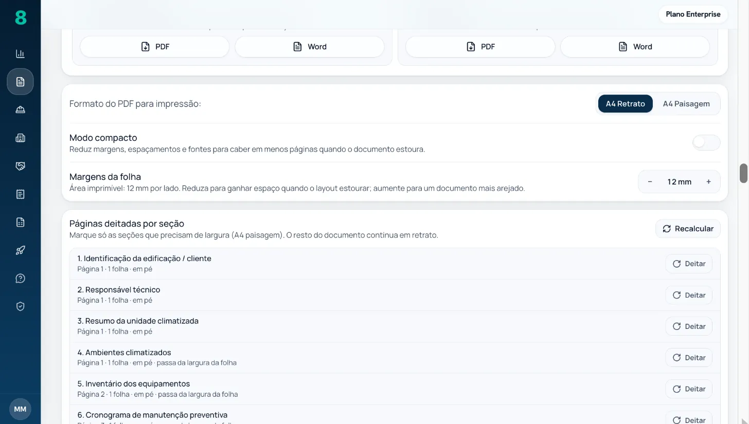Click Deitar for Responsável técnico
This screenshot has width=749, height=424.
(x=689, y=295)
